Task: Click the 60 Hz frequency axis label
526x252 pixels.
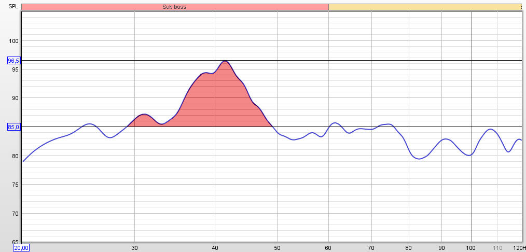Action: [x=328, y=248]
